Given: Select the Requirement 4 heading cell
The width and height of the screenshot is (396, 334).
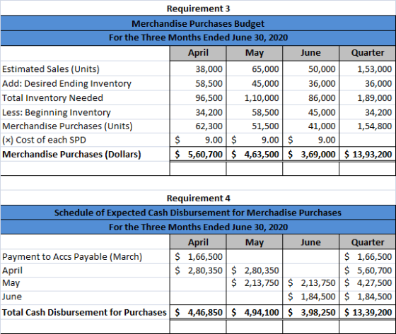Looking at the screenshot, I should pyautogui.click(x=198, y=198).
